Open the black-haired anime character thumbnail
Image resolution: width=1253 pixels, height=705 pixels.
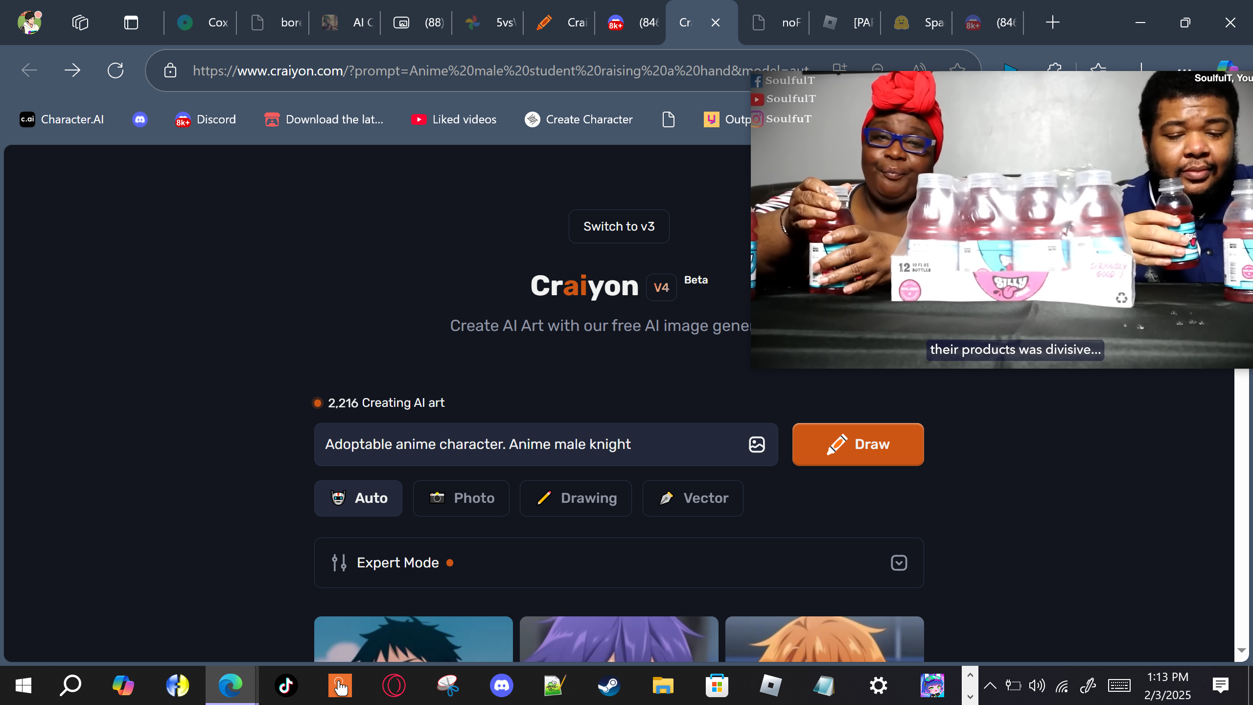[x=413, y=639]
